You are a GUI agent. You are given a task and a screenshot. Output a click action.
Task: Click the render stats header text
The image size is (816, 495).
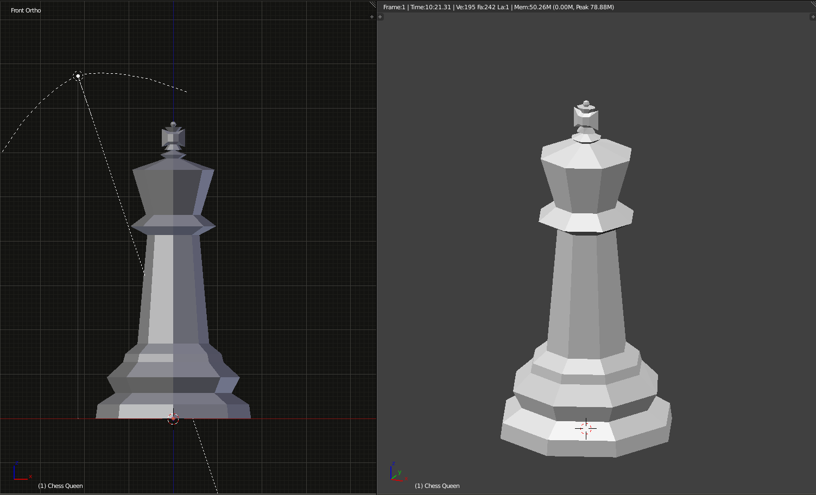[x=498, y=7]
